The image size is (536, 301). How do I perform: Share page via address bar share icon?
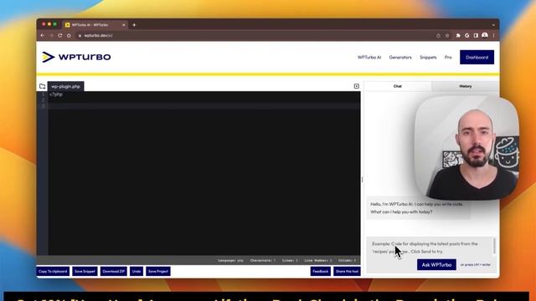click(438, 35)
